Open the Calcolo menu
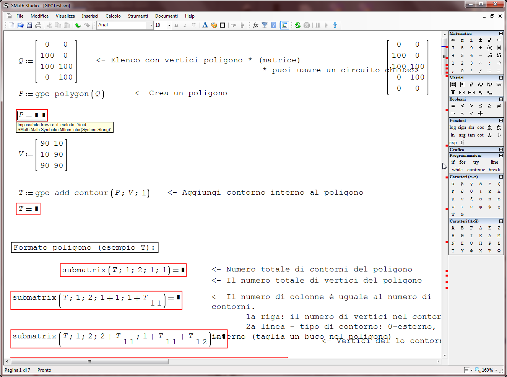This screenshot has height=377, width=507. [113, 16]
